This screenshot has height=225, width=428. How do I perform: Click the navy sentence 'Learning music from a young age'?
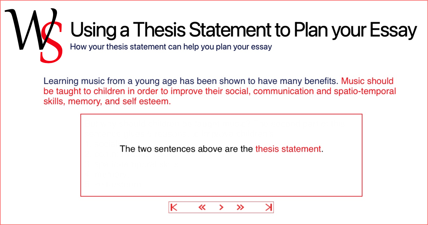[191, 81]
